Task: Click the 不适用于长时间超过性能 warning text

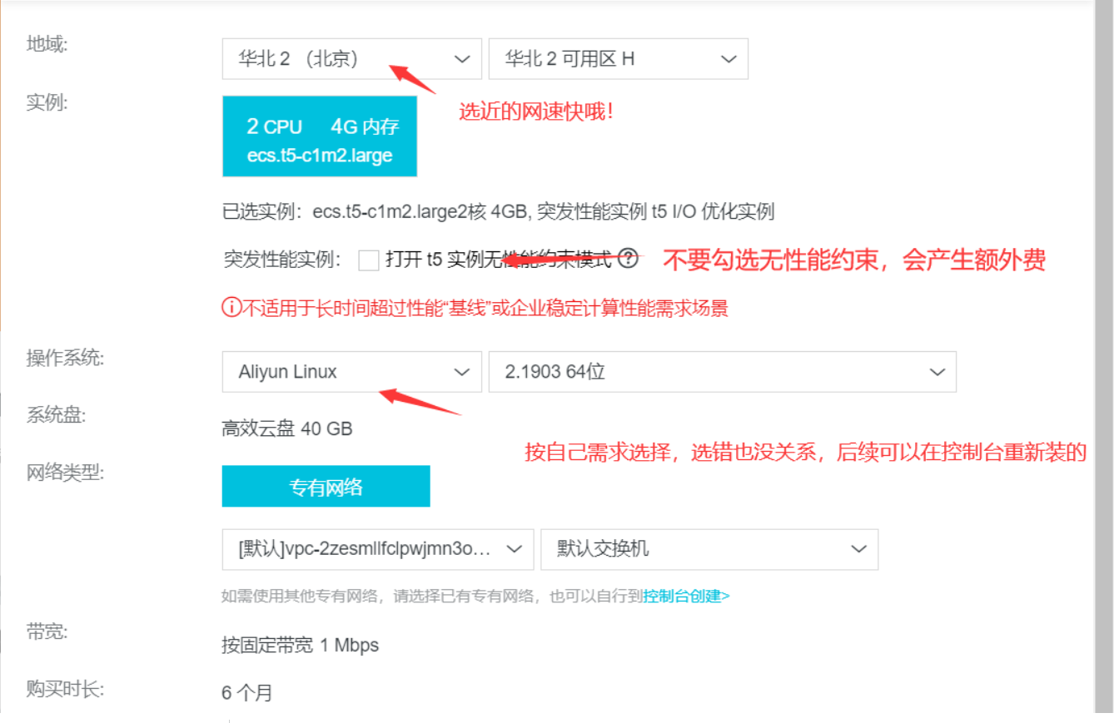Action: pyautogui.click(x=485, y=309)
